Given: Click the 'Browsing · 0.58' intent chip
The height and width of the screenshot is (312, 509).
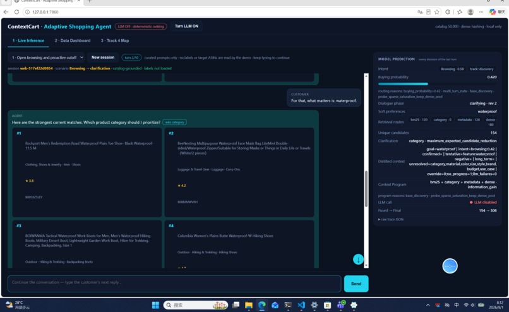Looking at the screenshot, I should [452, 69].
